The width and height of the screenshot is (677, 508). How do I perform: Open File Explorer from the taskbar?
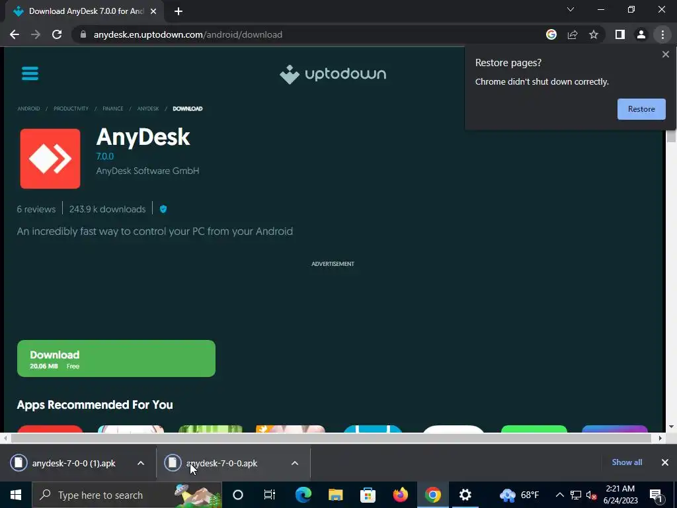pyautogui.click(x=335, y=495)
